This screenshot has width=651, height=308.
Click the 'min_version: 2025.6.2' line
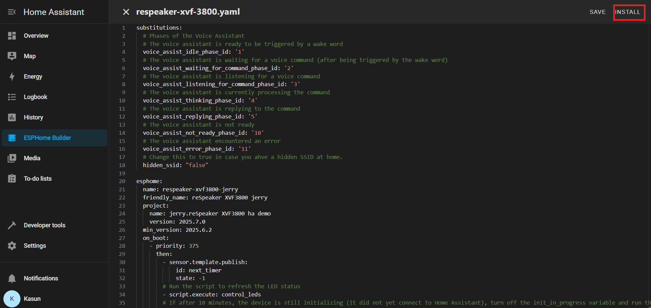pyautogui.click(x=177, y=230)
